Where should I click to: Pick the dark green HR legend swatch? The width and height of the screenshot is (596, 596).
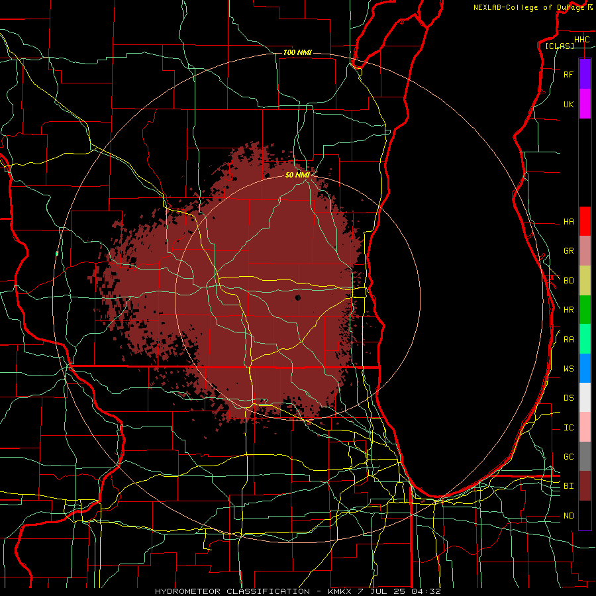[585, 309]
